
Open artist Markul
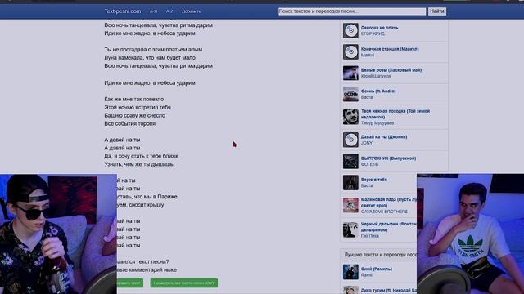point(368,55)
